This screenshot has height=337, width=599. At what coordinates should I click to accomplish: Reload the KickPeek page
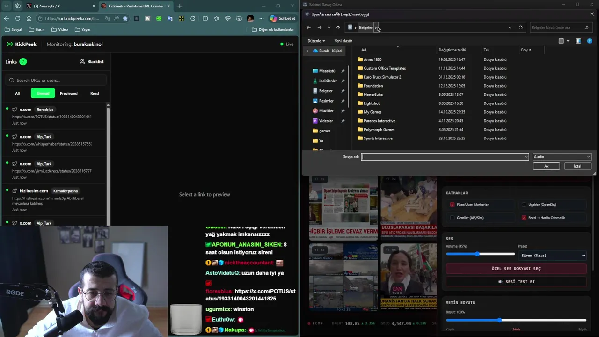[18, 18]
